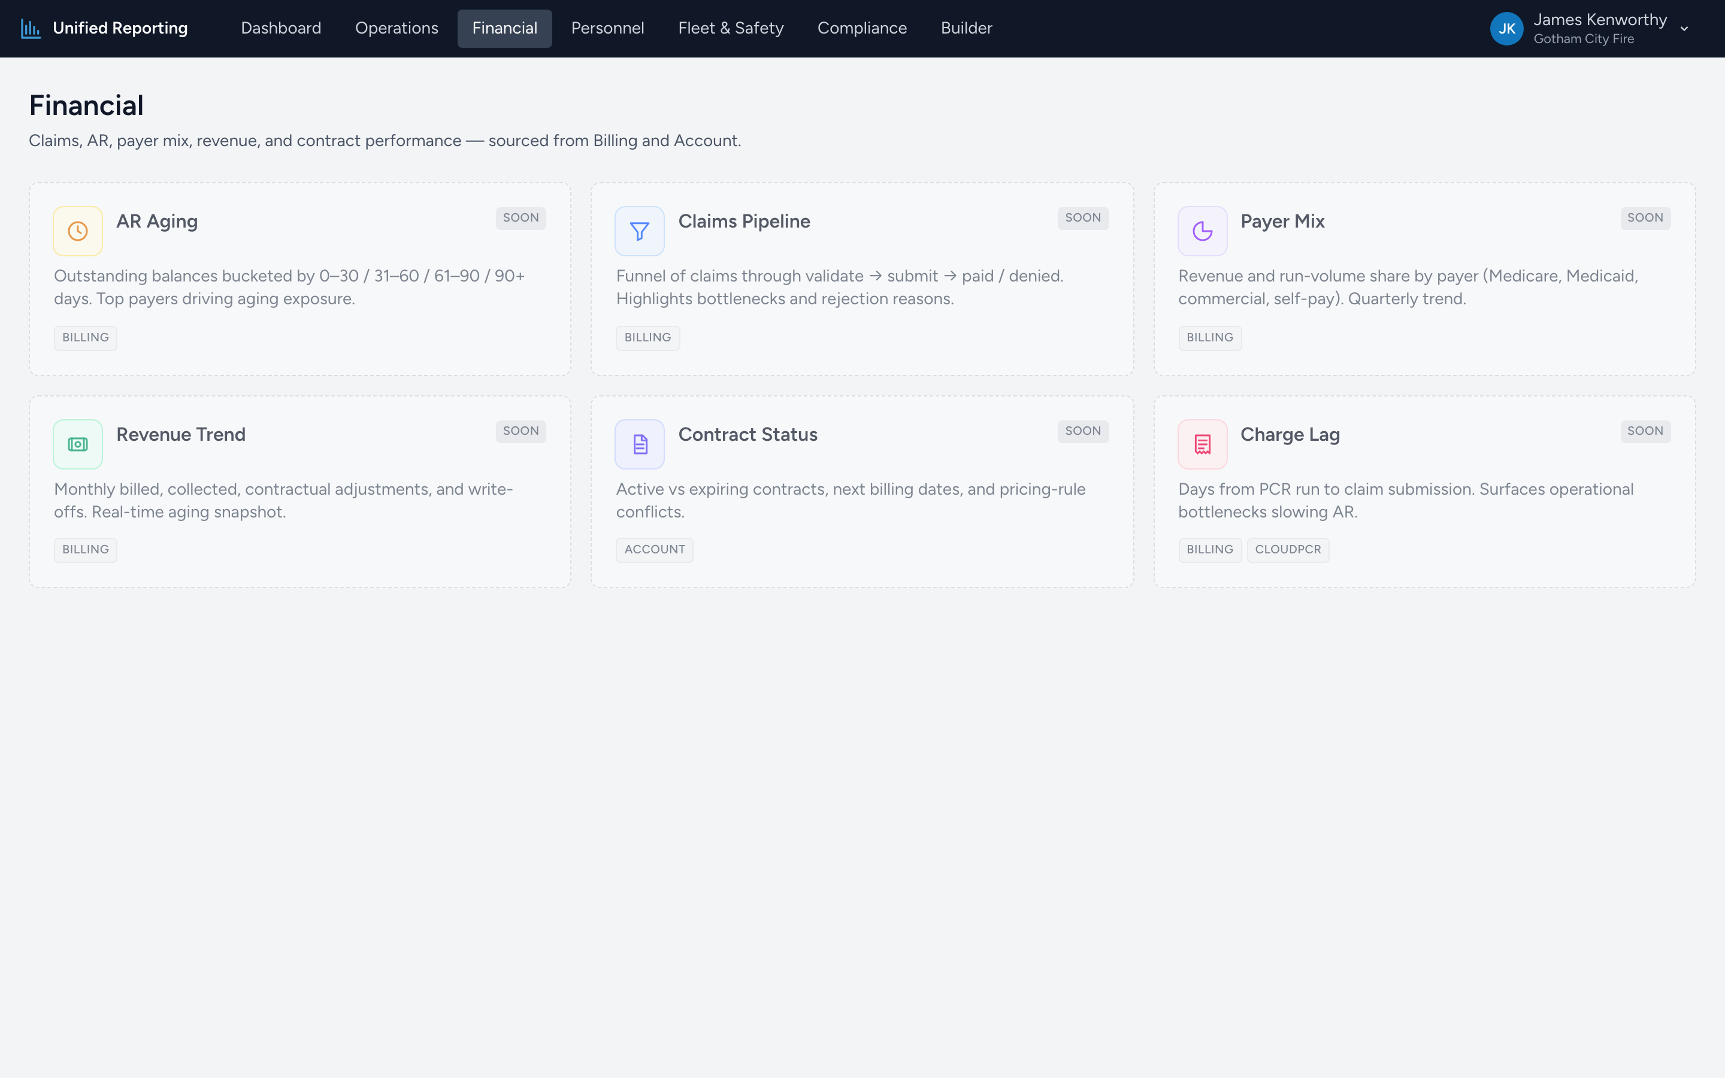Click the SOON badge on Charge Lag

1645,431
